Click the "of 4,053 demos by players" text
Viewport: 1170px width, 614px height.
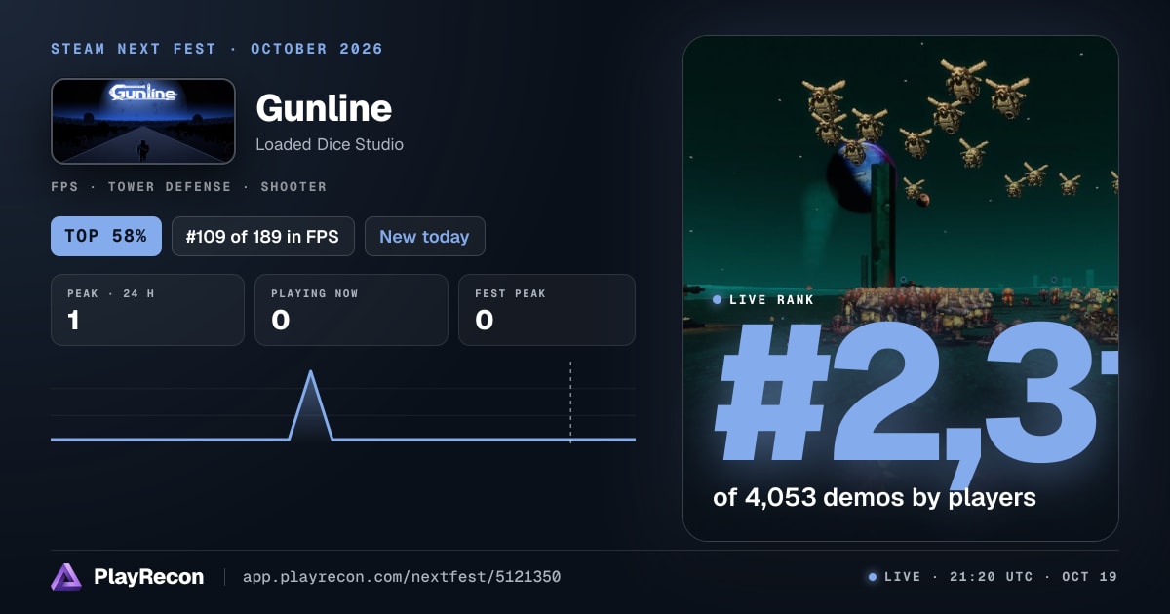coord(875,497)
